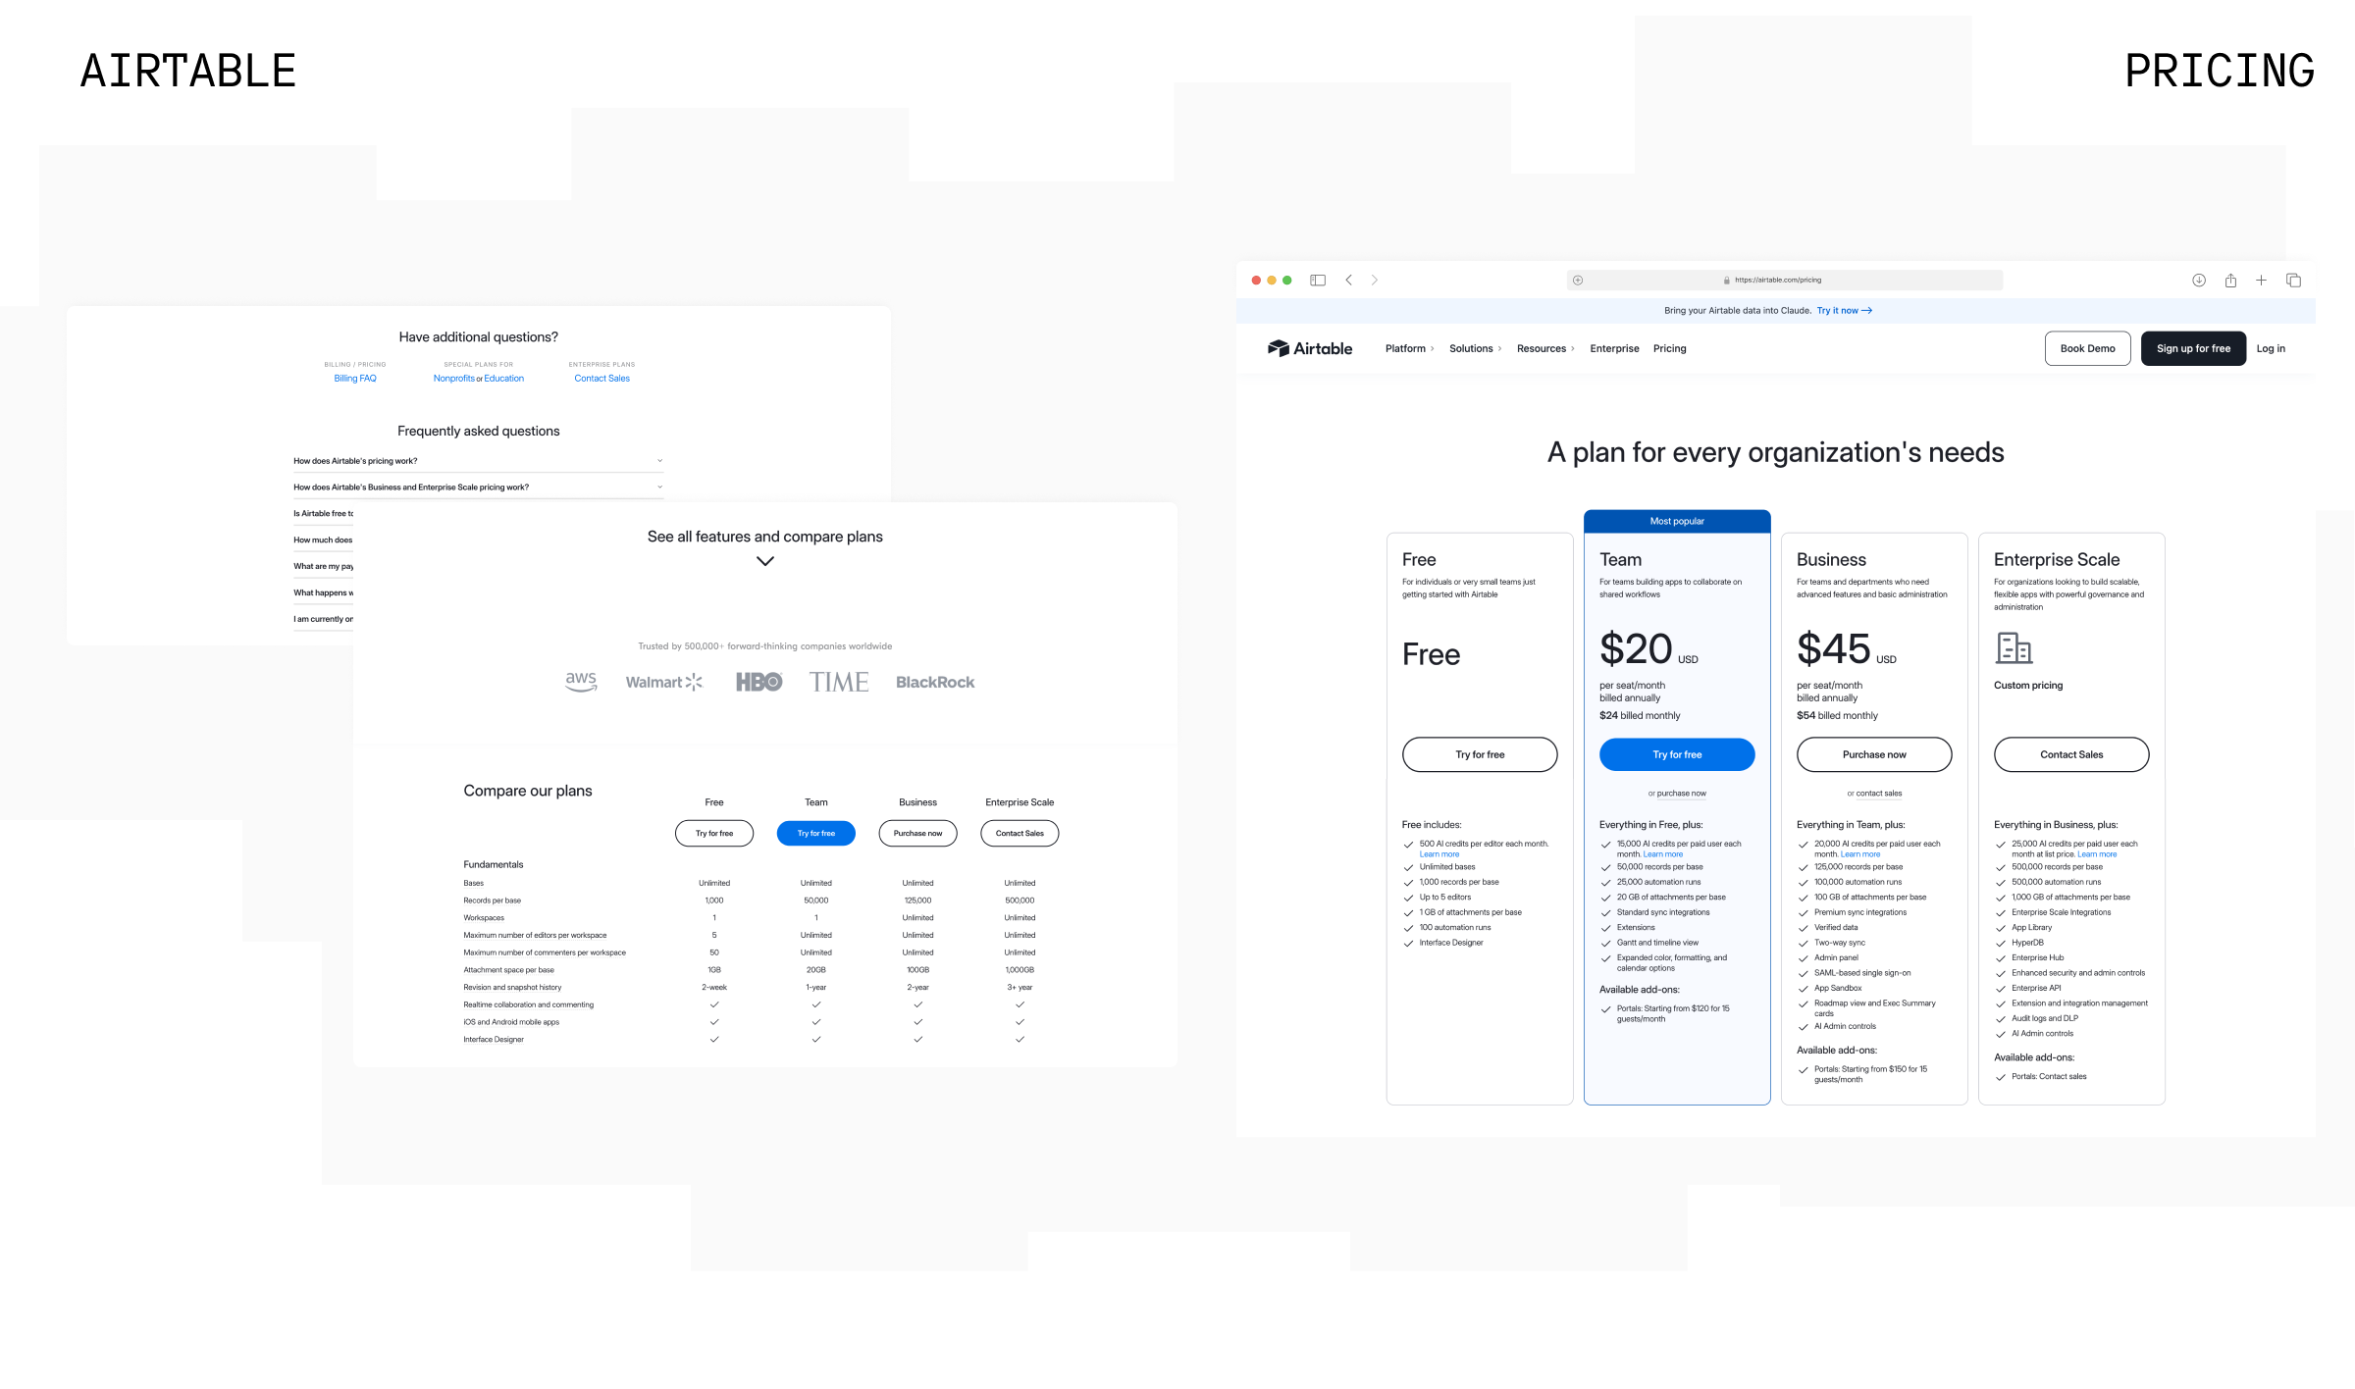Click Purchase now in the compare table header
The image size is (2355, 1389).
click(x=917, y=833)
